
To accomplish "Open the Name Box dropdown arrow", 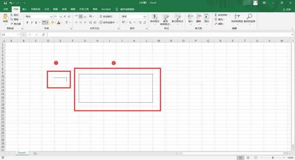I will (x=18, y=35).
